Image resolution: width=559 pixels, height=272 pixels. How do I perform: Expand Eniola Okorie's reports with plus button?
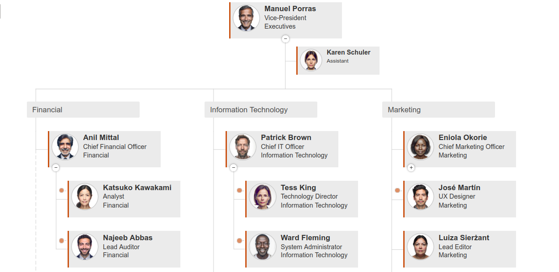pyautogui.click(x=411, y=168)
